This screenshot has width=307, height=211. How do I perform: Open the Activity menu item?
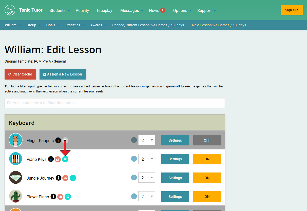[82, 10]
